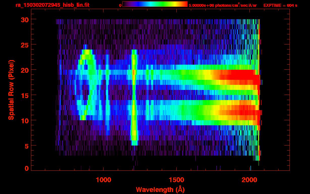Screen dimensions: 310x194
Task: Click the rainbow color scale bar
Action: tap(155, 4)
